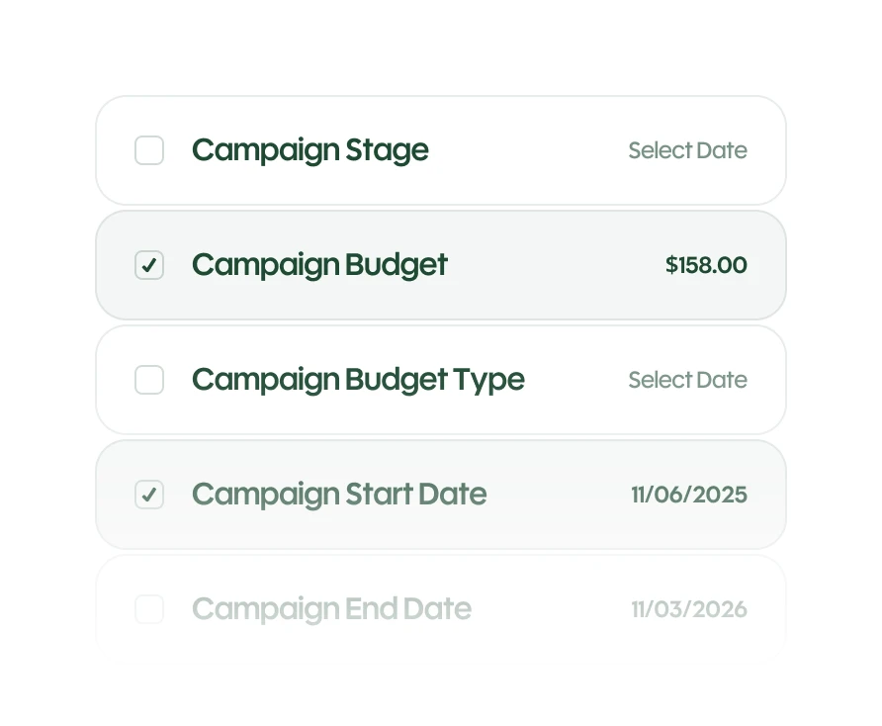Select the Campaign Stage label text

309,150
